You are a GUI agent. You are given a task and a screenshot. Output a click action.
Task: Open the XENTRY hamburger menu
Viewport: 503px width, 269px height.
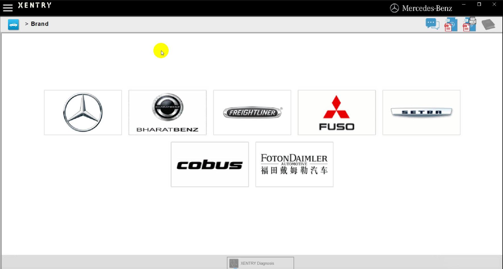[x=8, y=8]
